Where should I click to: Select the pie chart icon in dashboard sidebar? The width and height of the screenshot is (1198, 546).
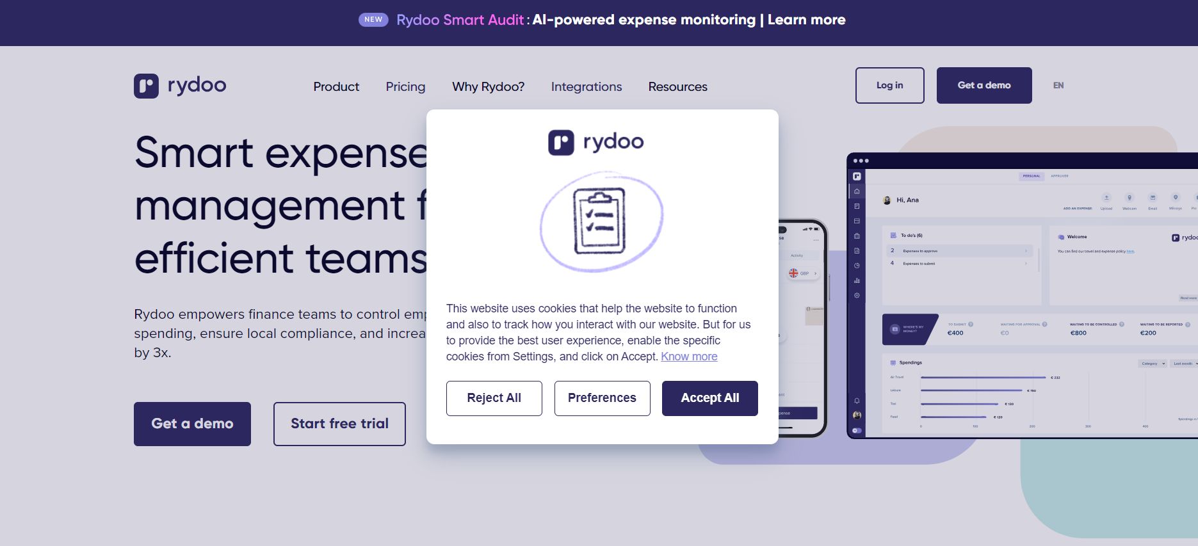[x=857, y=266]
